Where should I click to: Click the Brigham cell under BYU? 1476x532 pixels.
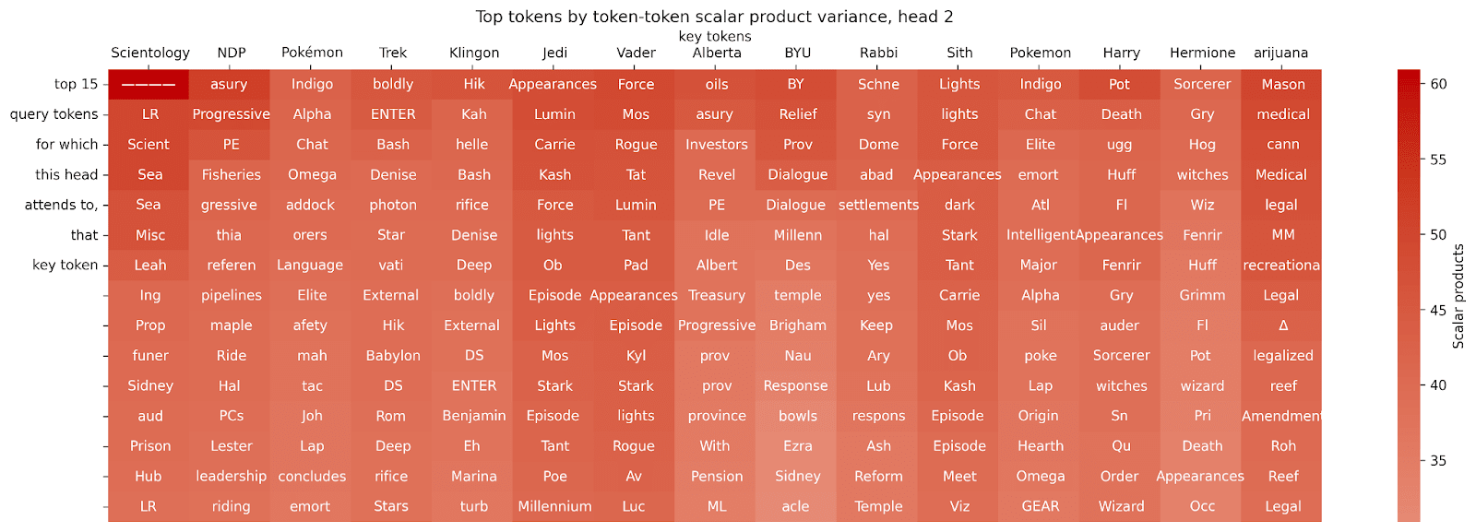pyautogui.click(x=798, y=325)
